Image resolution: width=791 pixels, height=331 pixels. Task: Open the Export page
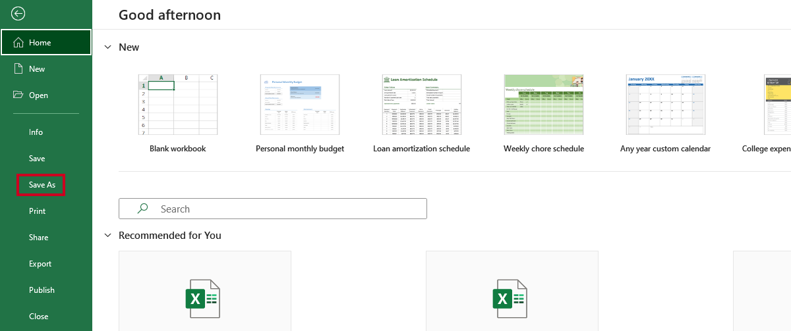[40, 264]
